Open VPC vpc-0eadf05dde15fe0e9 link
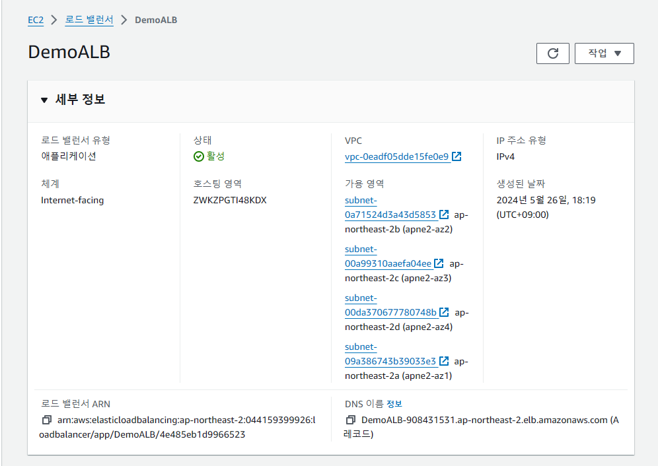The width and height of the screenshot is (658, 466). [396, 156]
